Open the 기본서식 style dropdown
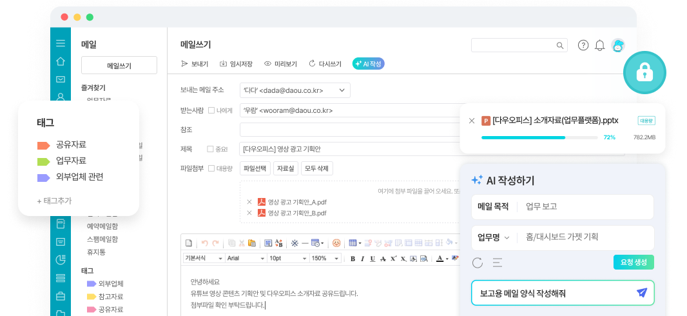The width and height of the screenshot is (687, 316). point(204,258)
